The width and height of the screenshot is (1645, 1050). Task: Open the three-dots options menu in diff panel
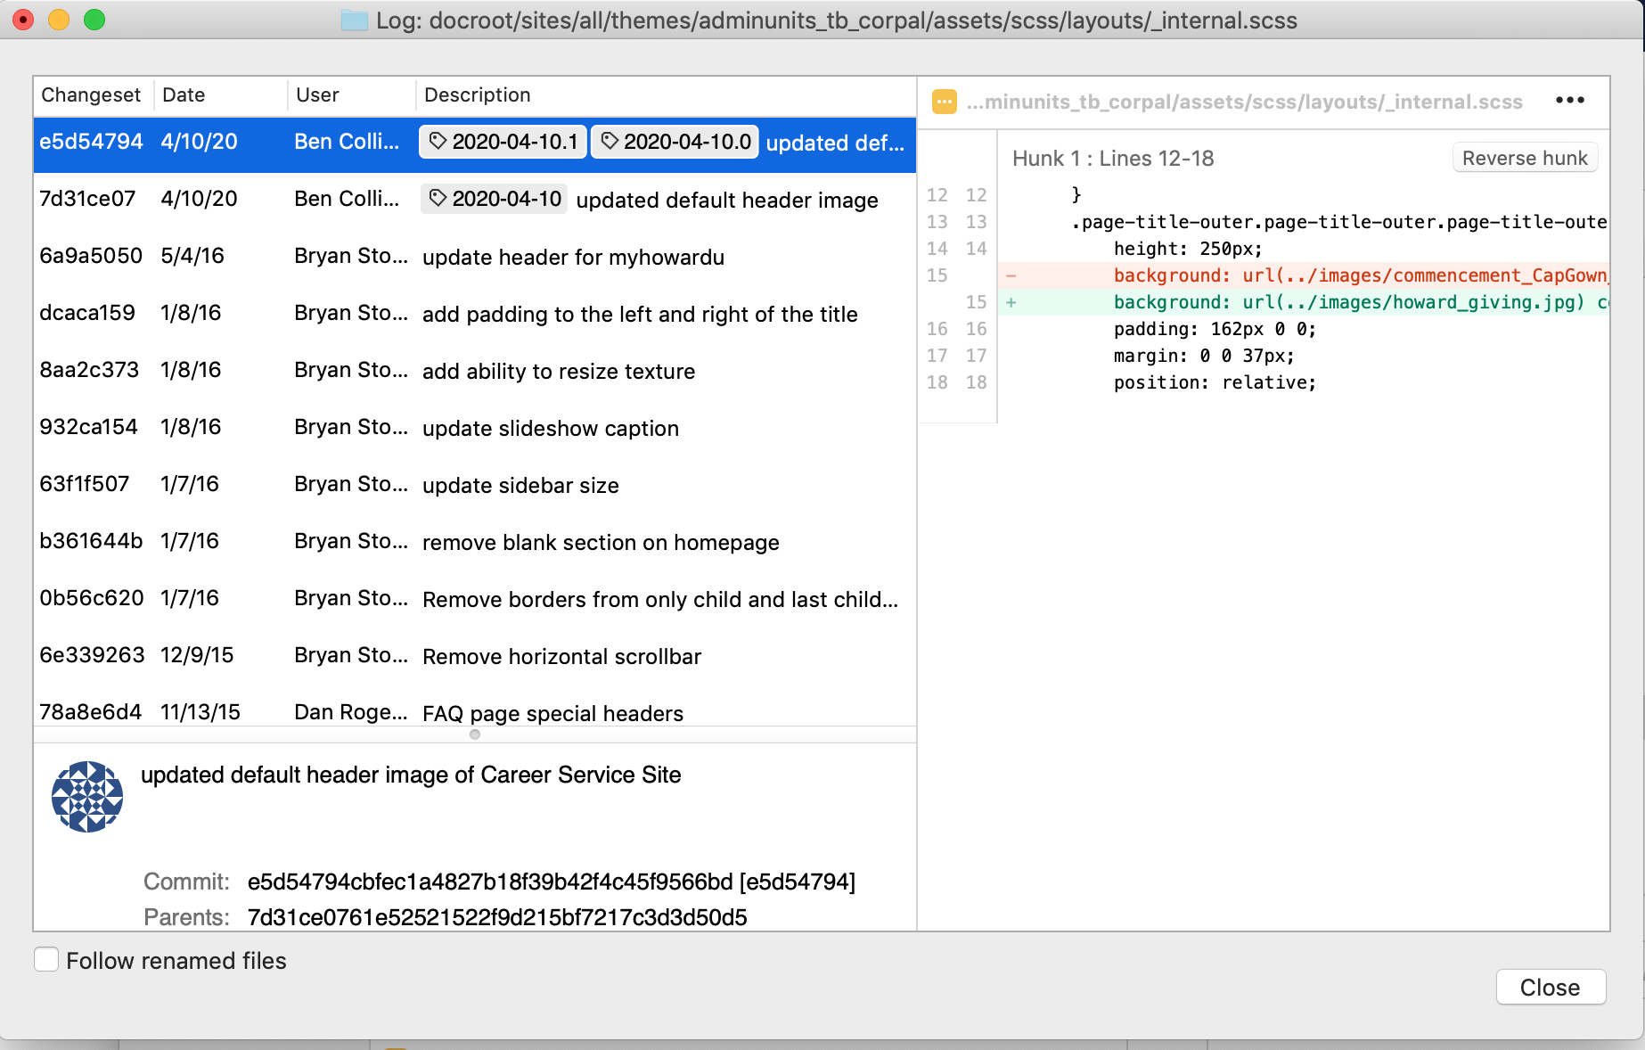[1569, 100]
